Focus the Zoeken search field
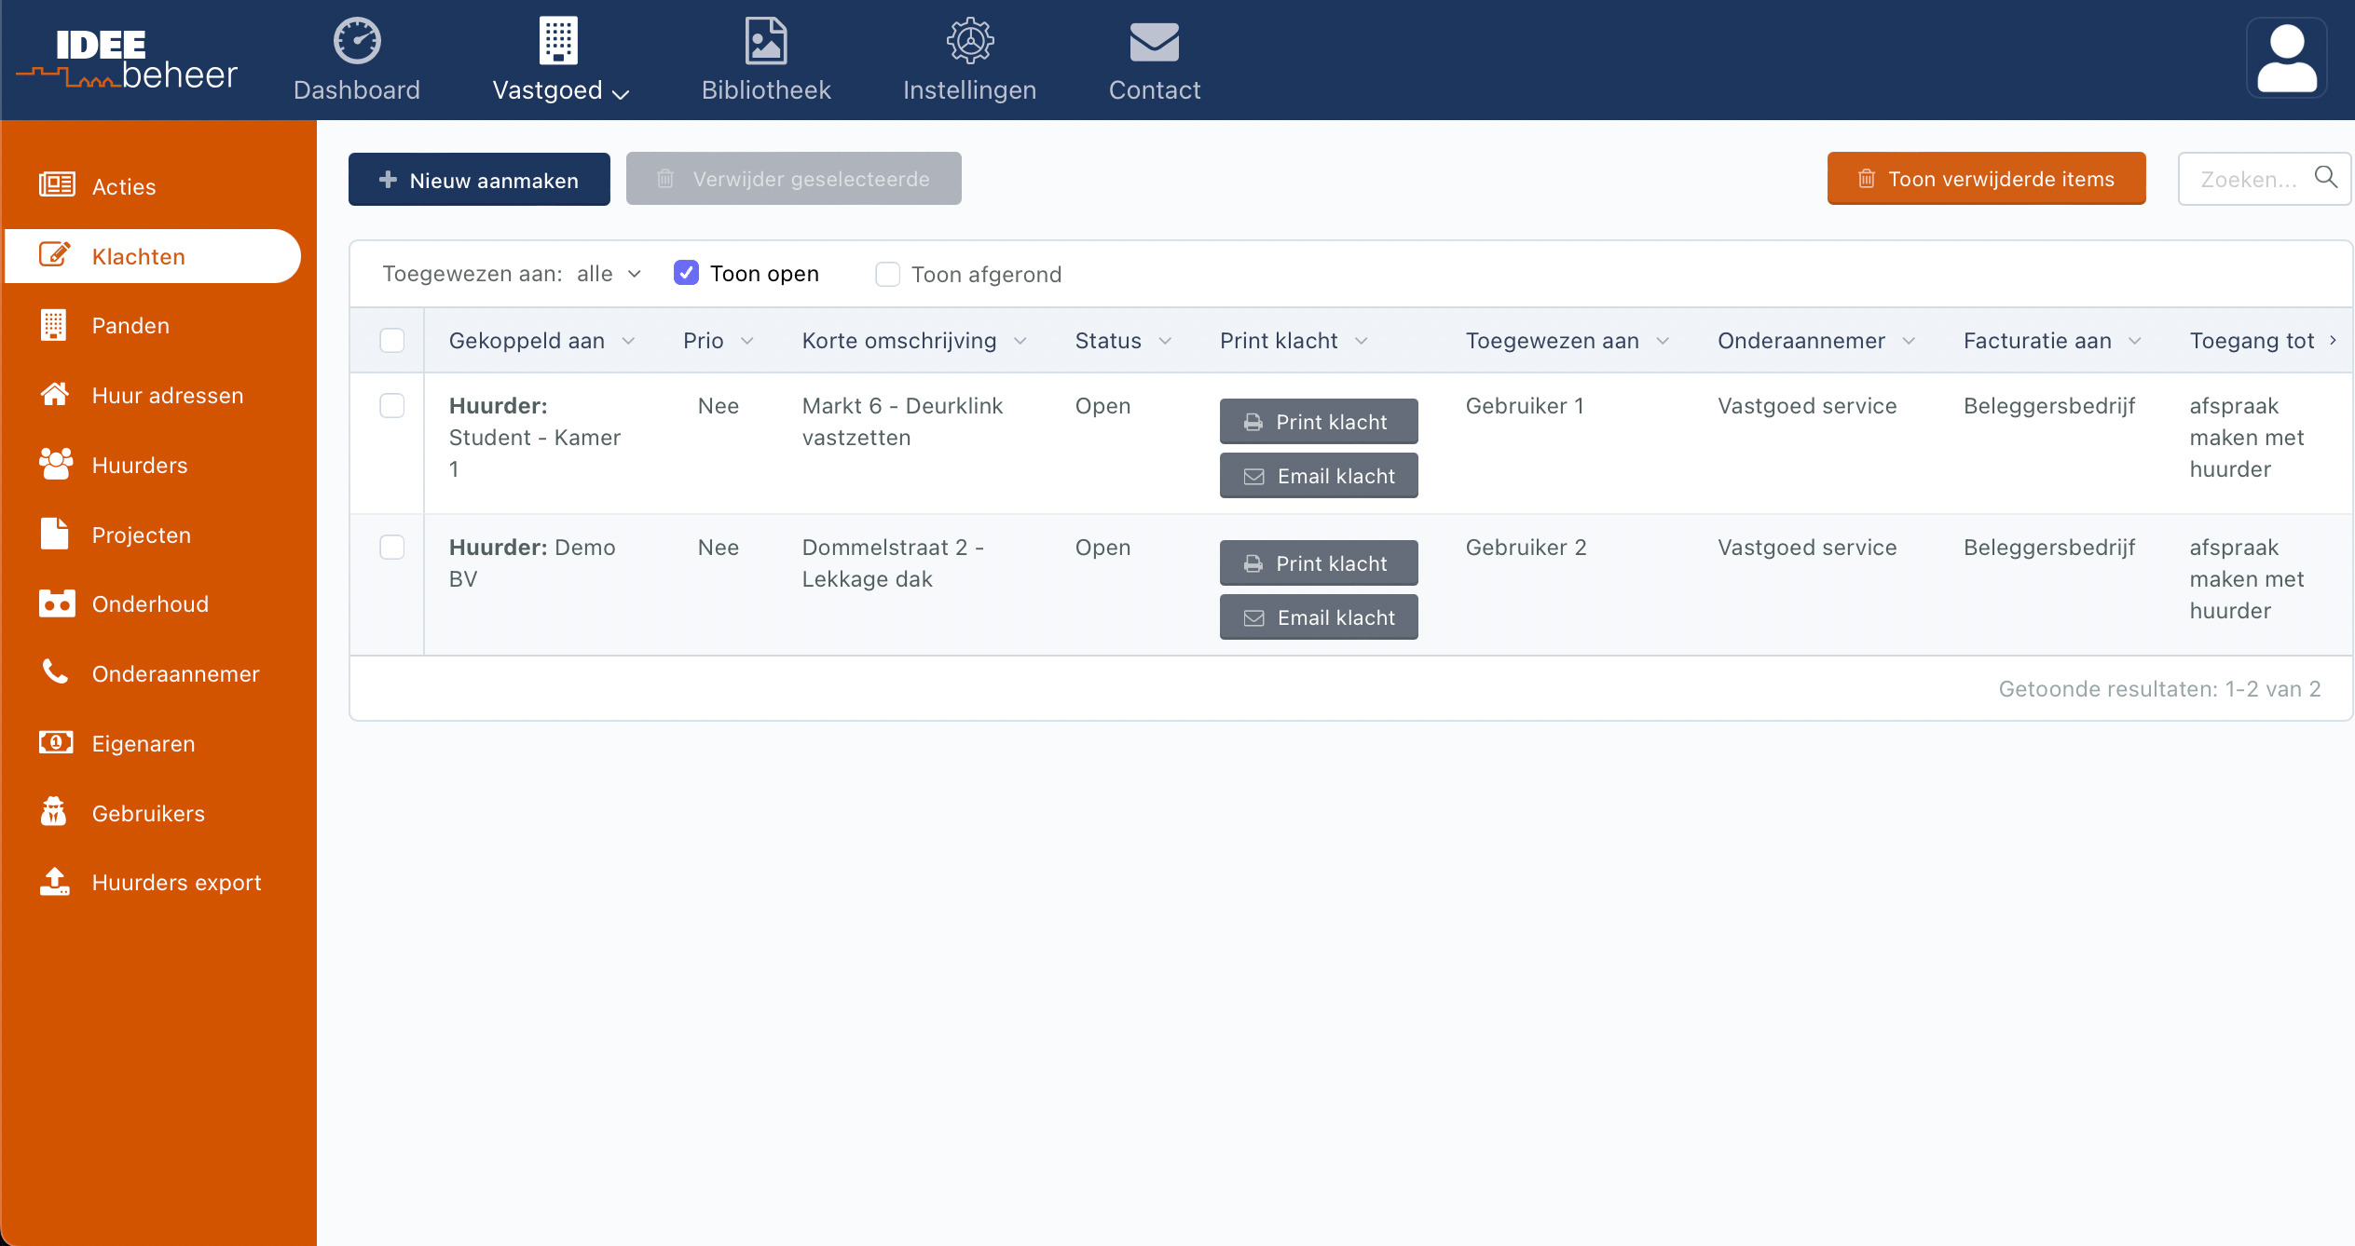The height and width of the screenshot is (1246, 2355). [2248, 179]
